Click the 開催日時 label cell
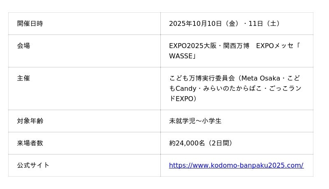329x189 pixels. (30, 24)
